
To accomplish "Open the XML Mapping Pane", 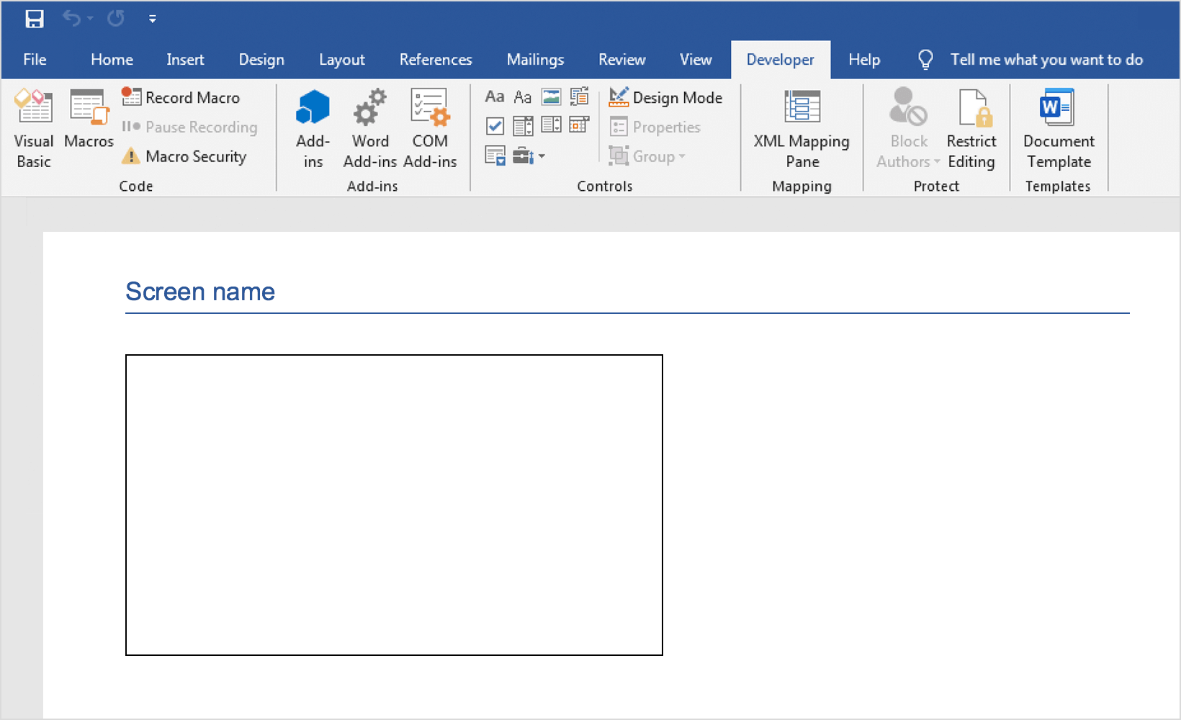I will point(801,128).
